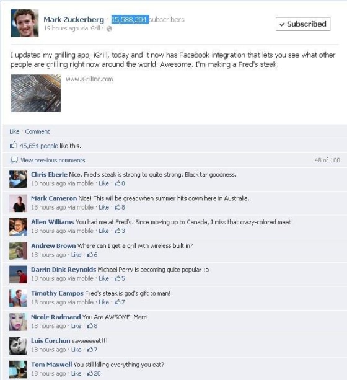Screen dimensions: 347x380
Task: Click Comment under the post
Action: tap(37, 131)
